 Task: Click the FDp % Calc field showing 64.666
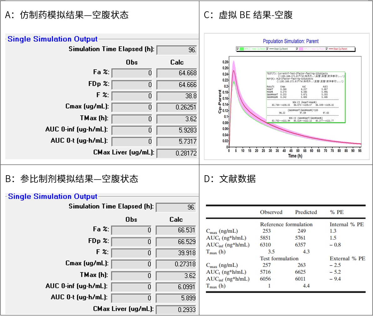pos(177,85)
